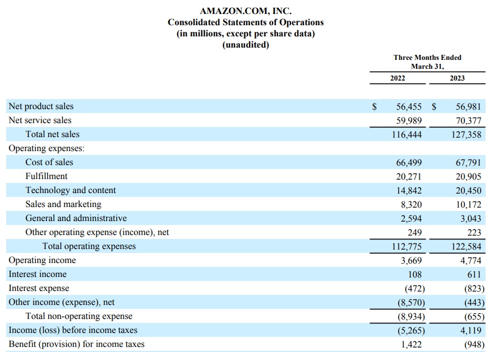Select the 249 other operating expense value
Viewport: 494px width, 352px height.
point(414,233)
